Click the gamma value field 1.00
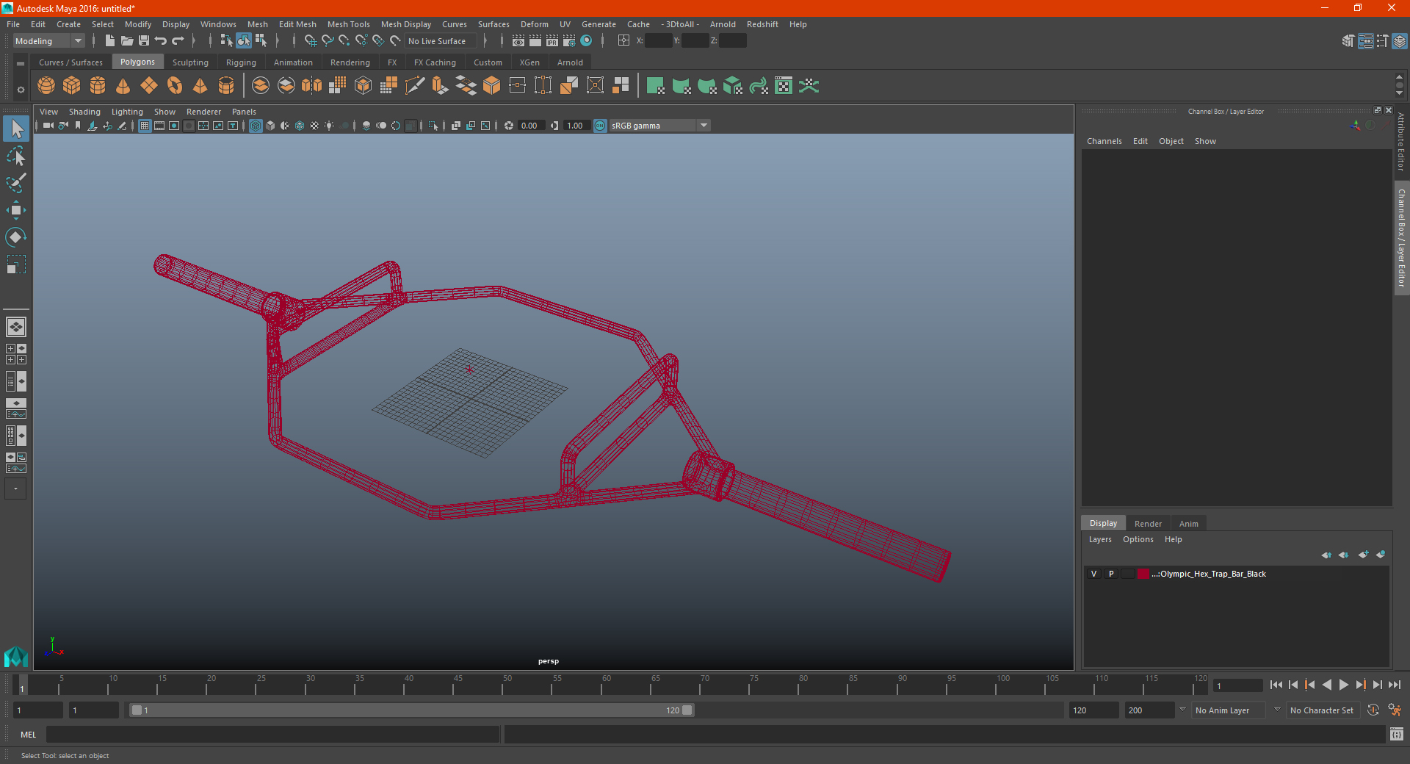The width and height of the screenshot is (1410, 764). coord(576,126)
